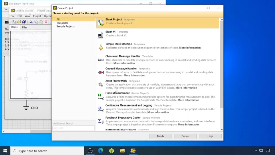Select the Blank Project template icon
The width and height of the screenshot is (275, 155).
coord(101,23)
